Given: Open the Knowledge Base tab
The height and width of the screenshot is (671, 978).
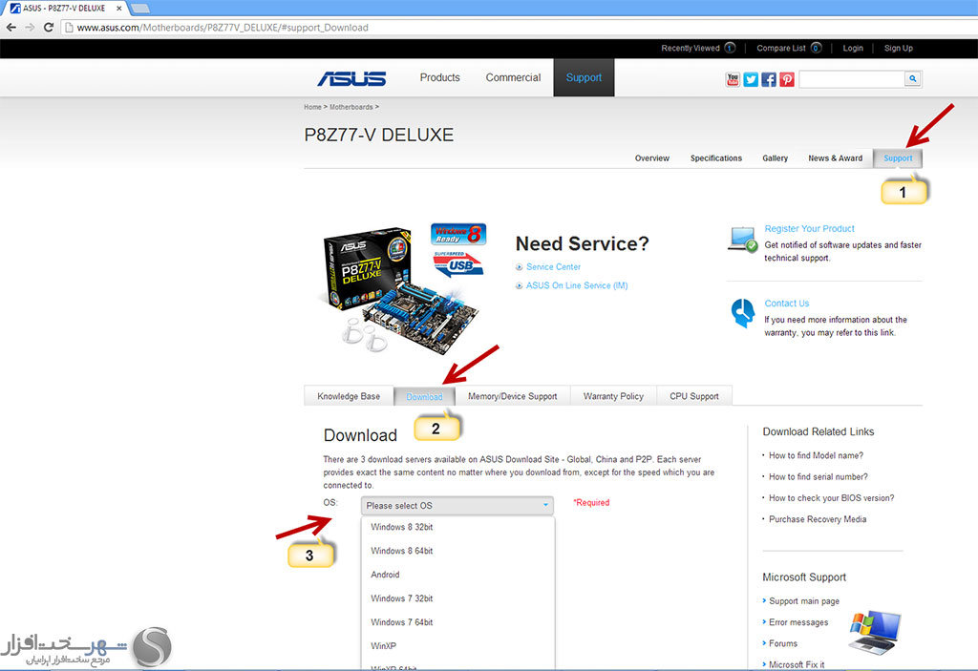Looking at the screenshot, I should 349,396.
